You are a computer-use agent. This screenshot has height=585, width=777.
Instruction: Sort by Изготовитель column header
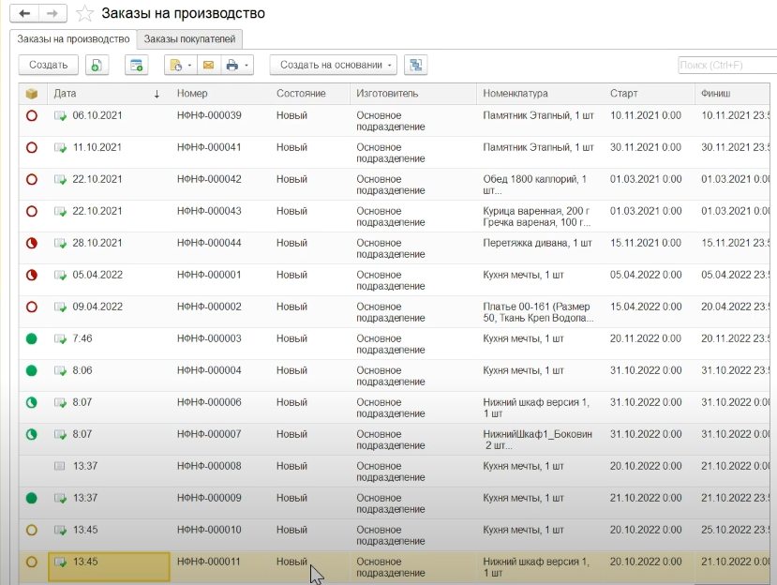pyautogui.click(x=387, y=94)
